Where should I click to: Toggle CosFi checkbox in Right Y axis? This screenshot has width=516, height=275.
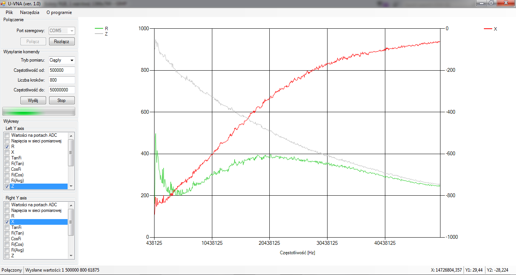click(7, 239)
